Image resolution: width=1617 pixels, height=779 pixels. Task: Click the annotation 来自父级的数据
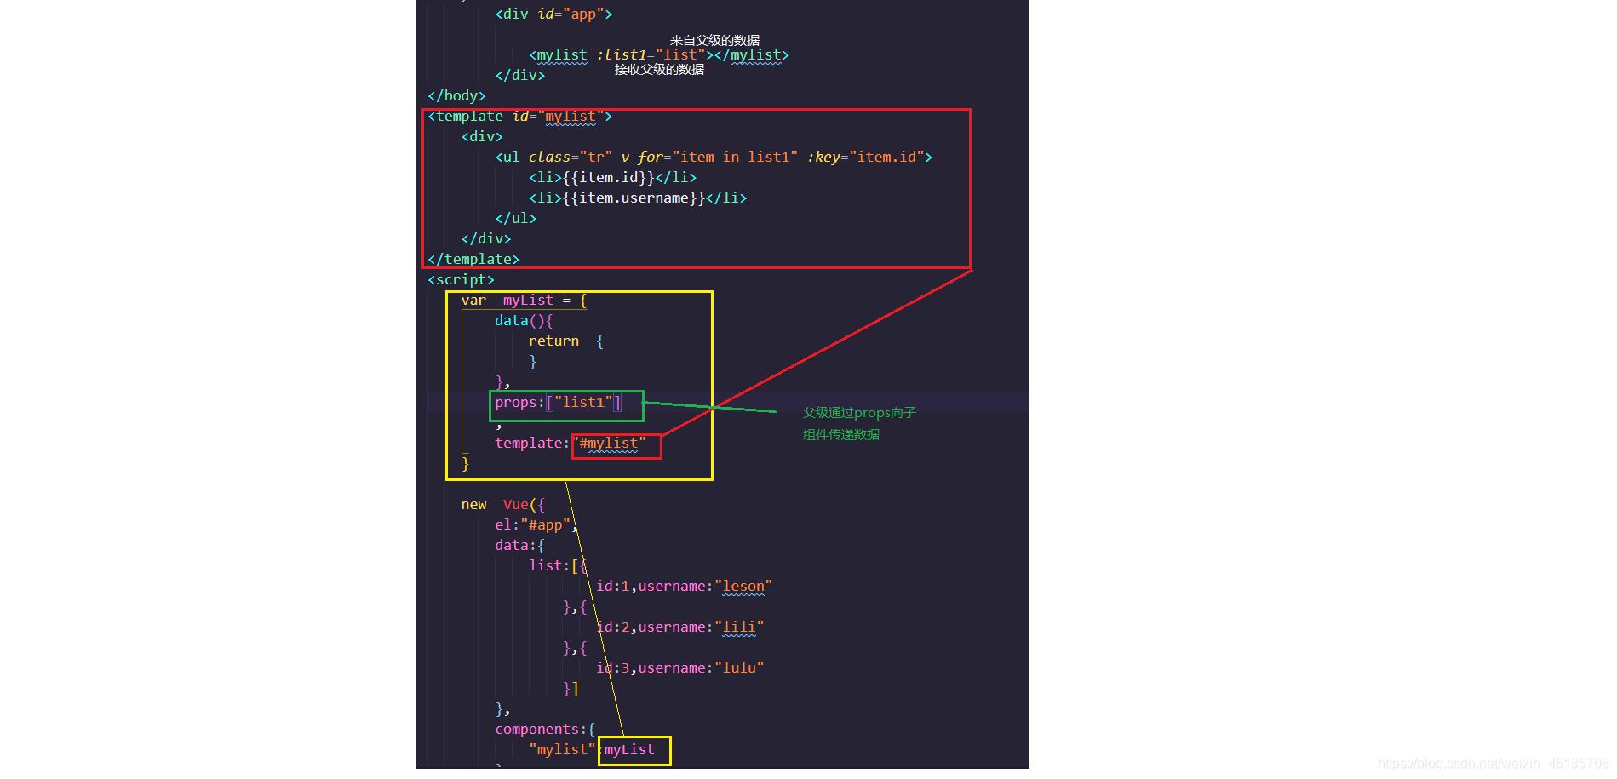(x=714, y=40)
